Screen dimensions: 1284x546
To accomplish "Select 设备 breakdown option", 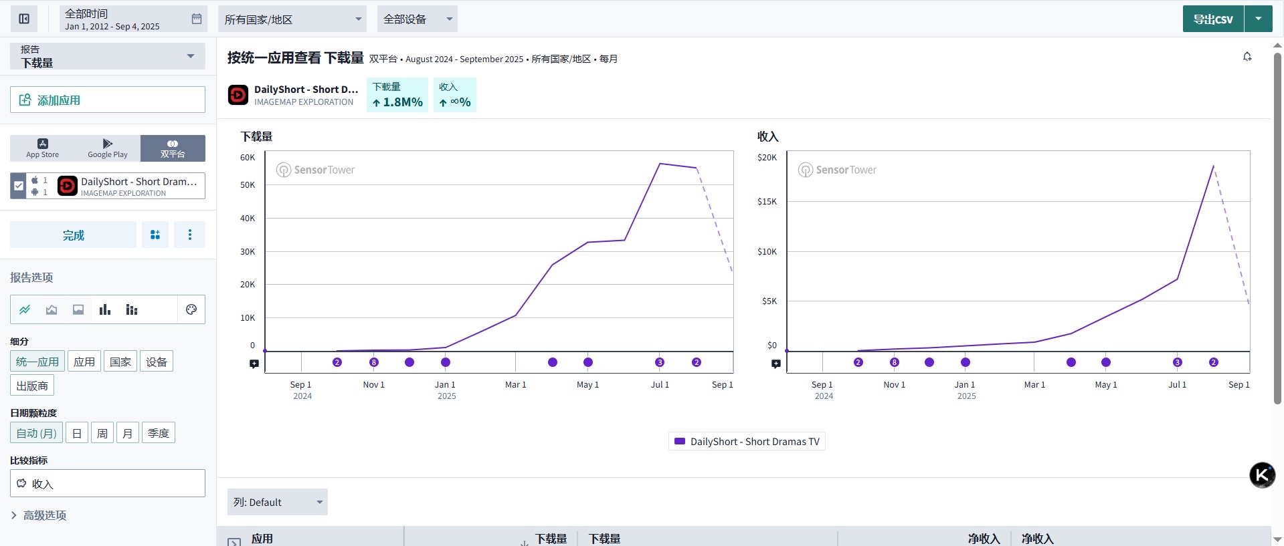I will click(x=157, y=362).
